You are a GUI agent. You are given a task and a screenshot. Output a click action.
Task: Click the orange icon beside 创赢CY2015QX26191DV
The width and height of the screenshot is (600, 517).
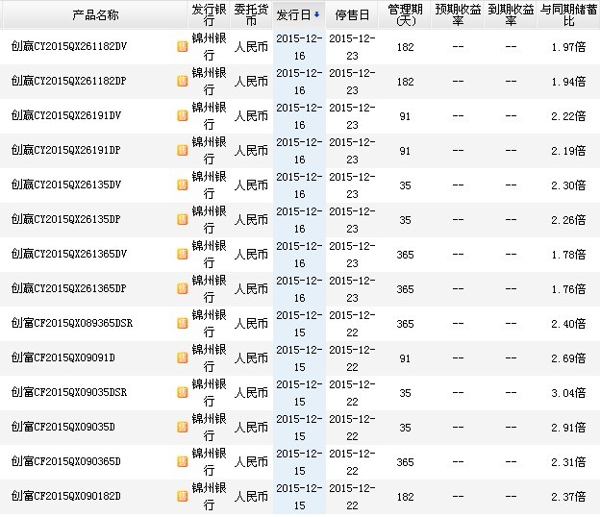tap(183, 116)
